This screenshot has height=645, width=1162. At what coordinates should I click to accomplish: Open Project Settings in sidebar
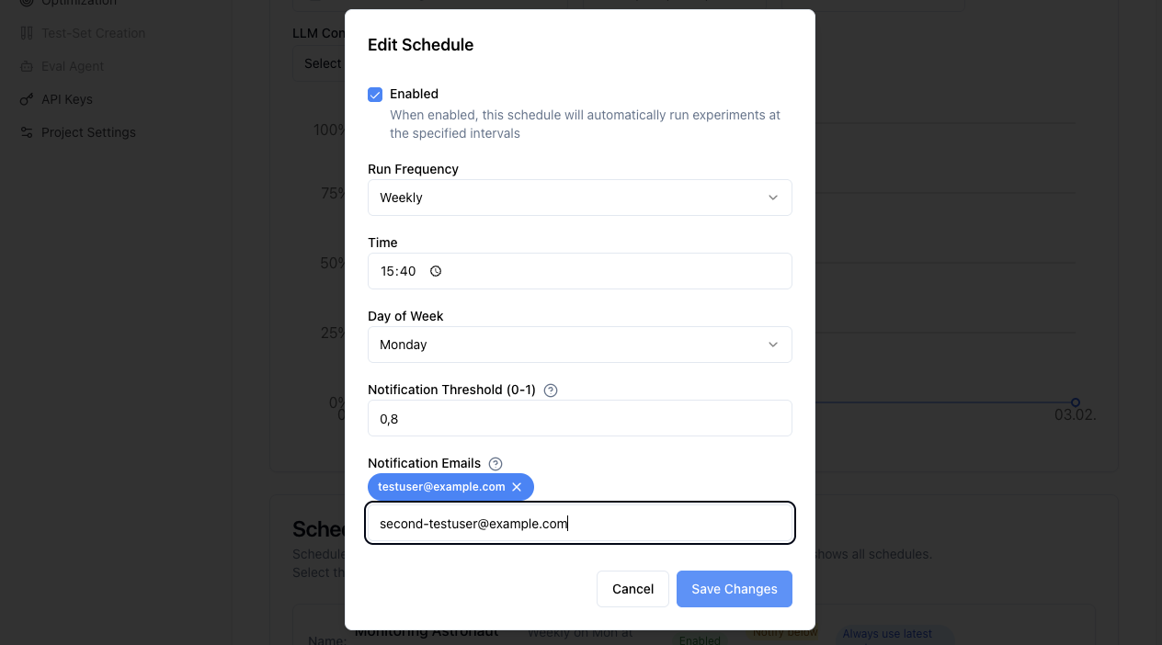[x=77, y=132]
